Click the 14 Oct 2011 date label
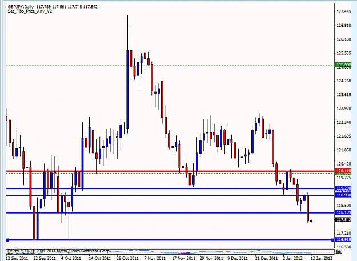This screenshot has width=357, height=261. point(99,258)
